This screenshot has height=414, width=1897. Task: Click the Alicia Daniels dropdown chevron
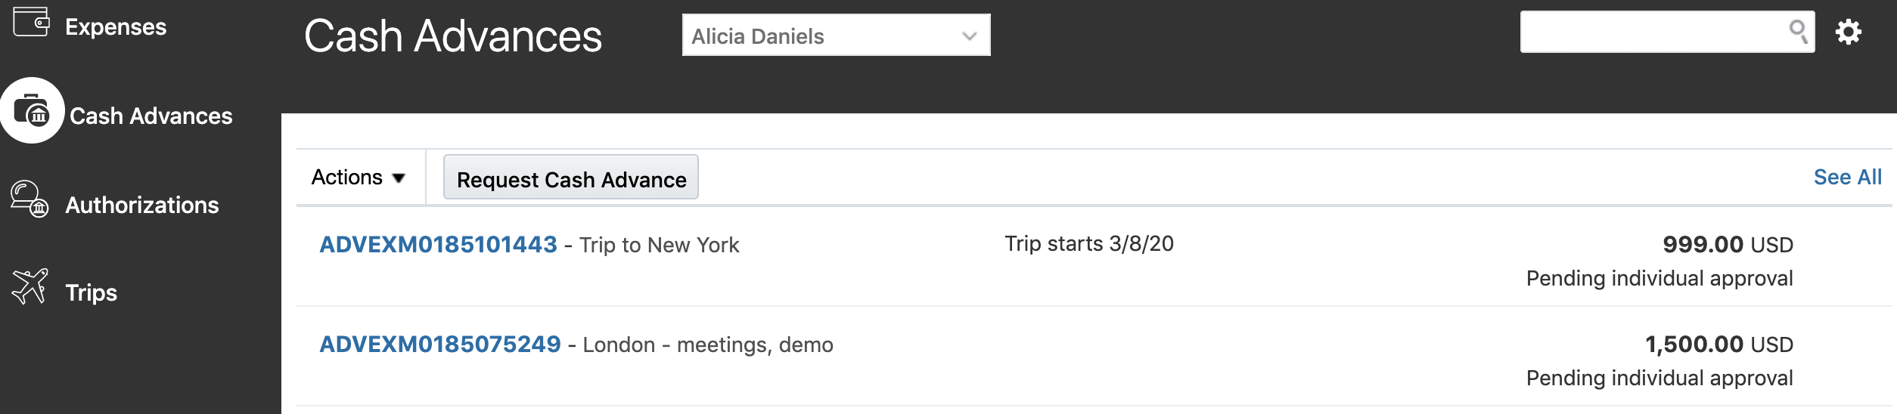point(969,36)
